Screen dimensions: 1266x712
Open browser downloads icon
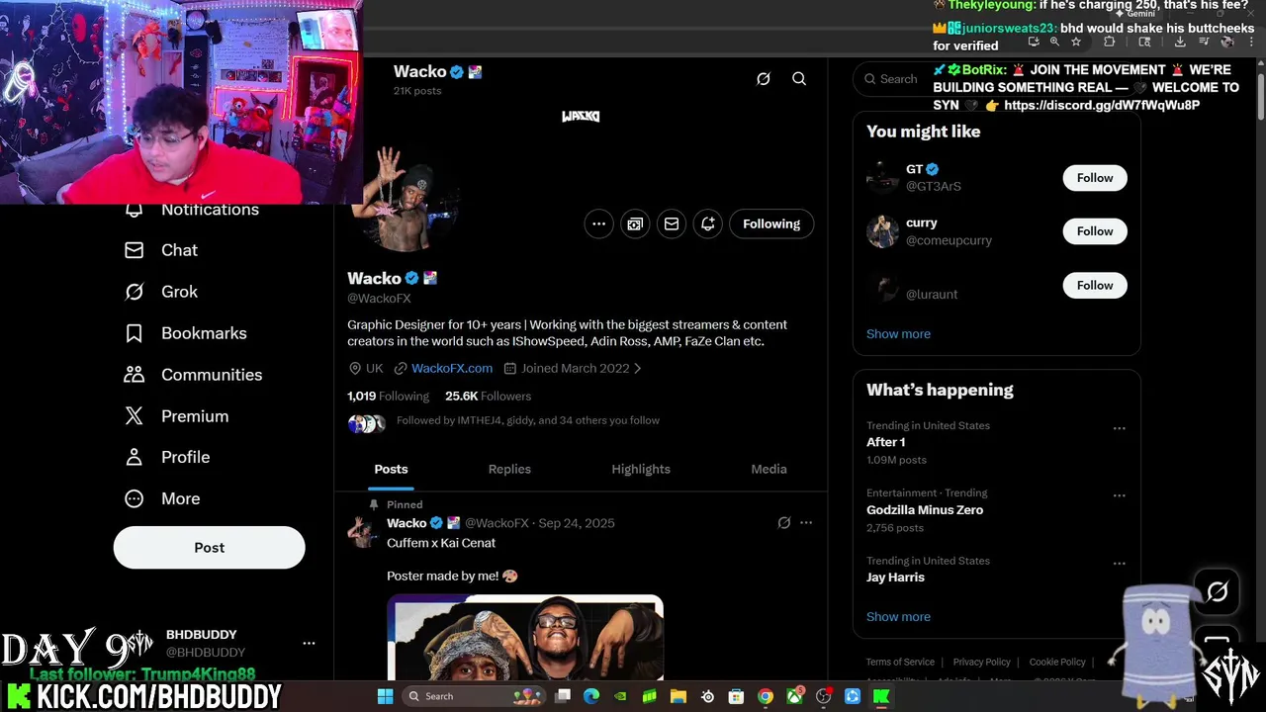1180,43
